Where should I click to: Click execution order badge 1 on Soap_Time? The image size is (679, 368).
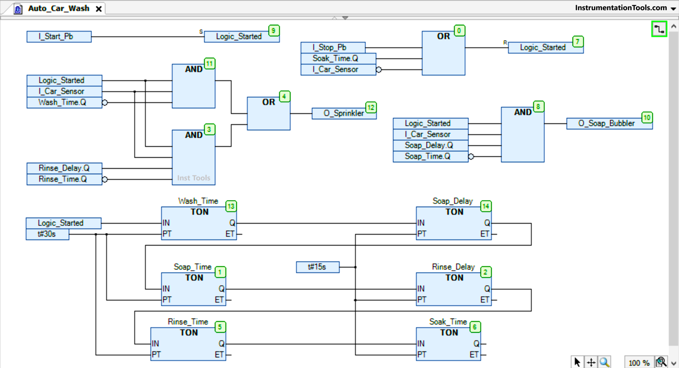[x=220, y=272]
